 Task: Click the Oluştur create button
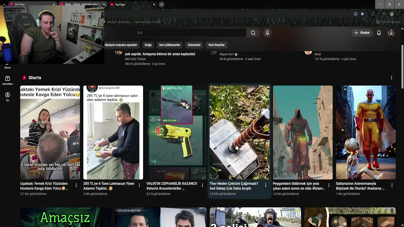[x=362, y=33]
